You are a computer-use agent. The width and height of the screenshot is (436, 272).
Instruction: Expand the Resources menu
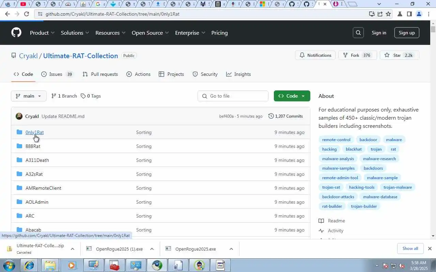pyautogui.click(x=110, y=33)
